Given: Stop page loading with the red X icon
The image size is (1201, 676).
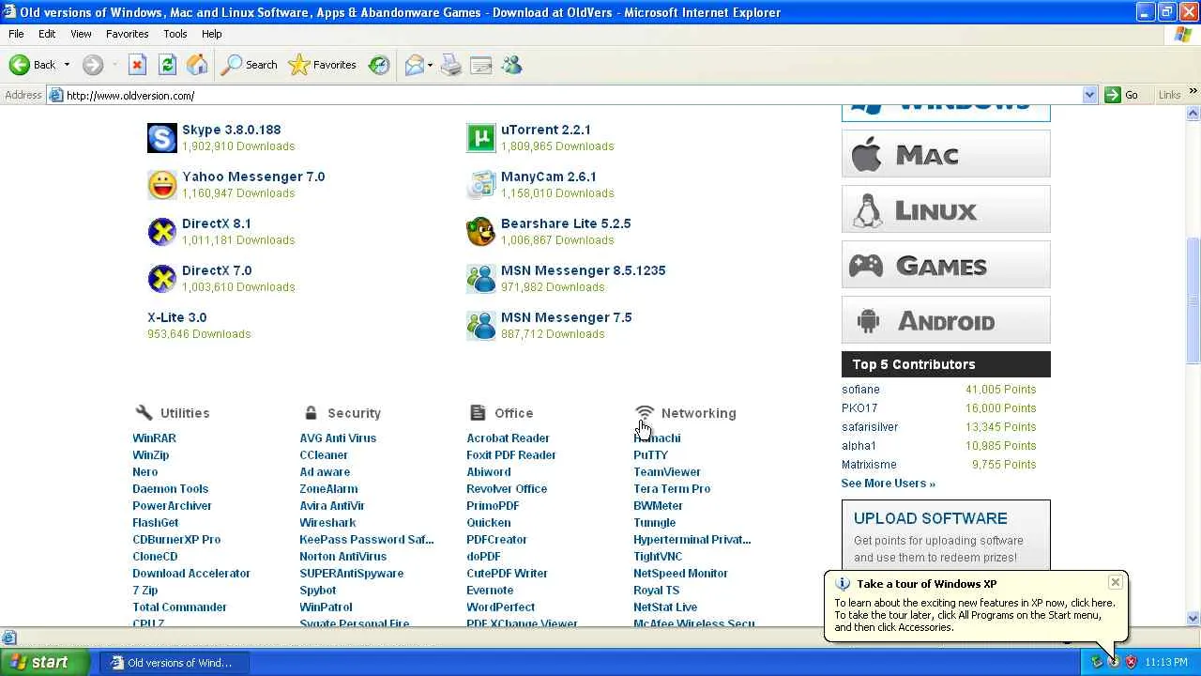Looking at the screenshot, I should [x=137, y=65].
